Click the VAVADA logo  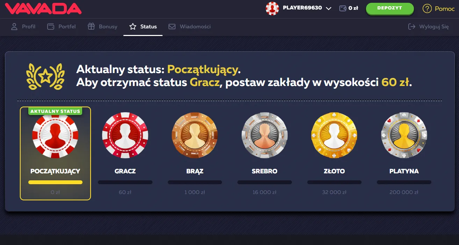click(43, 8)
